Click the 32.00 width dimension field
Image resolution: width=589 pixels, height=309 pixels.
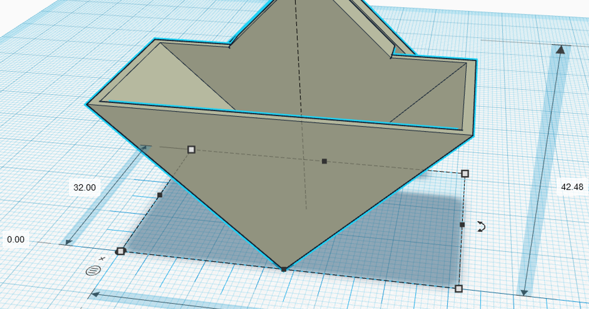(x=83, y=187)
